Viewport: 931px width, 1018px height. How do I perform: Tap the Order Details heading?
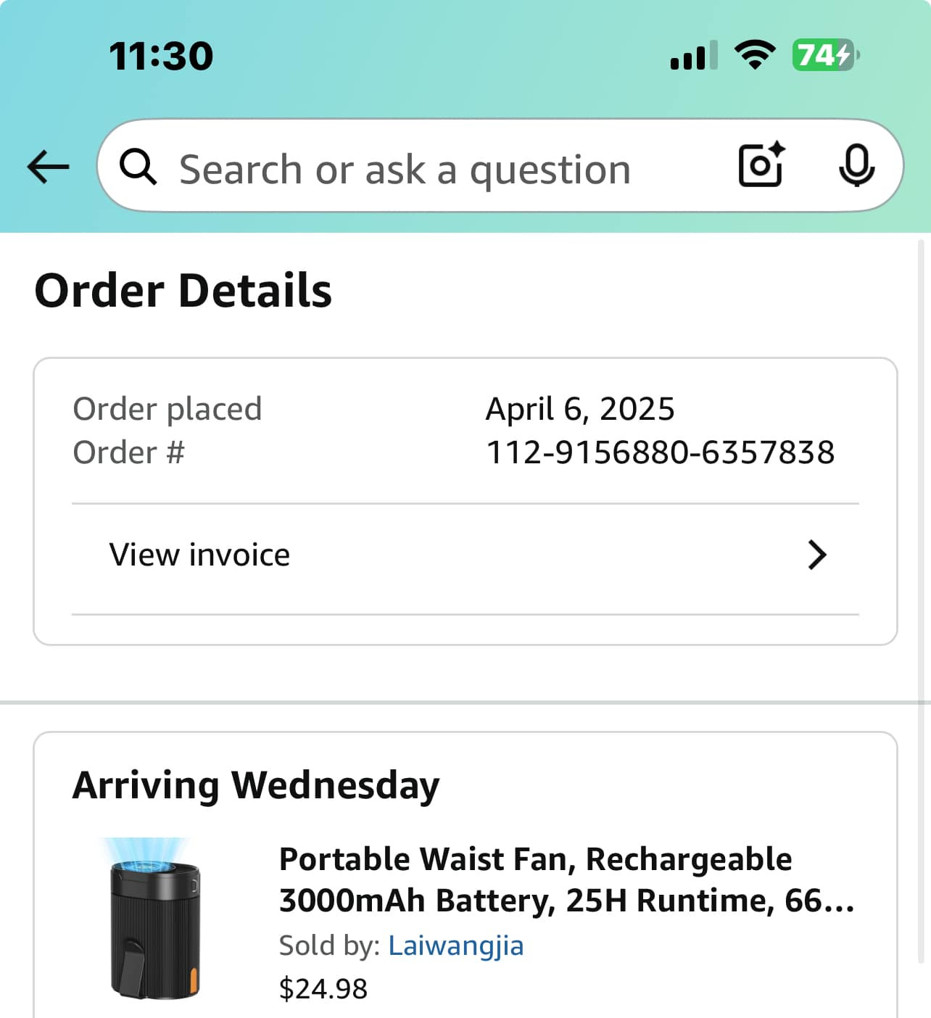183,291
